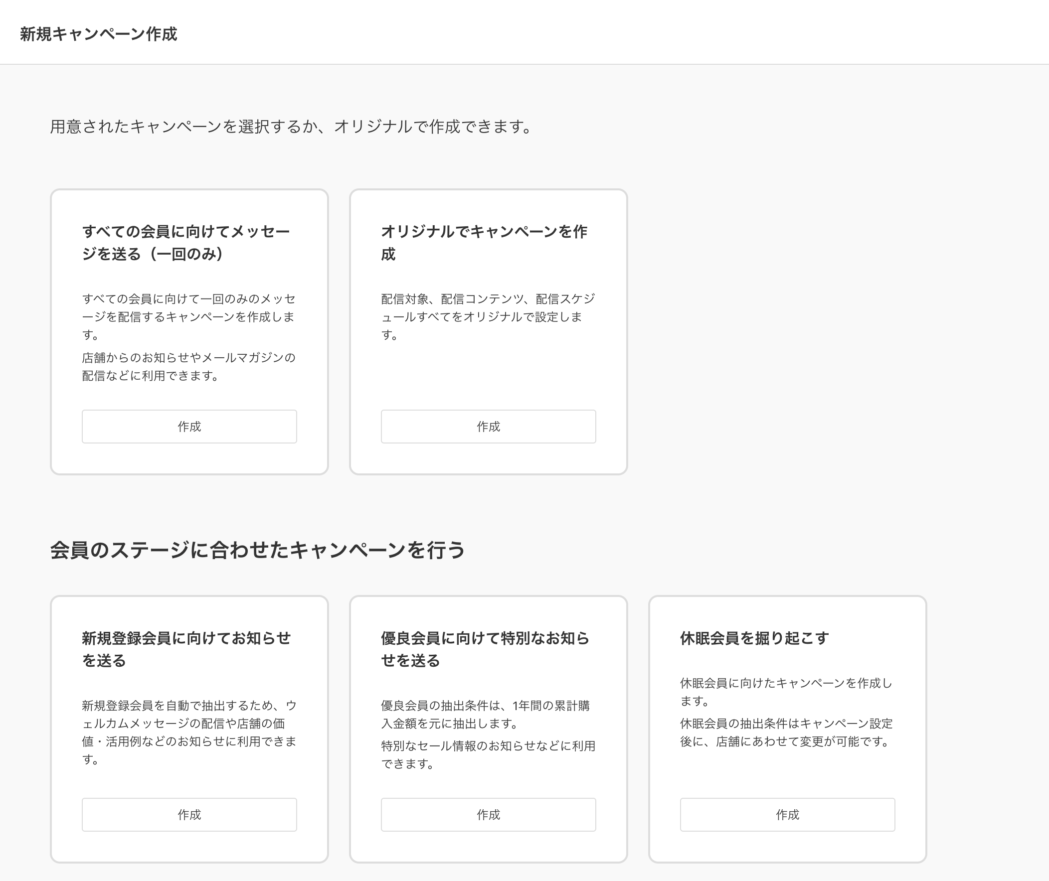Click the 休眠会員を掘り起こす card title

pyautogui.click(x=754, y=638)
